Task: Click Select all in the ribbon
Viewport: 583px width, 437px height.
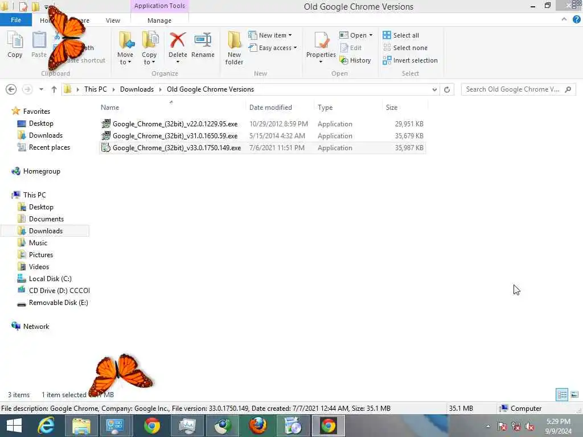Action: pyautogui.click(x=401, y=35)
